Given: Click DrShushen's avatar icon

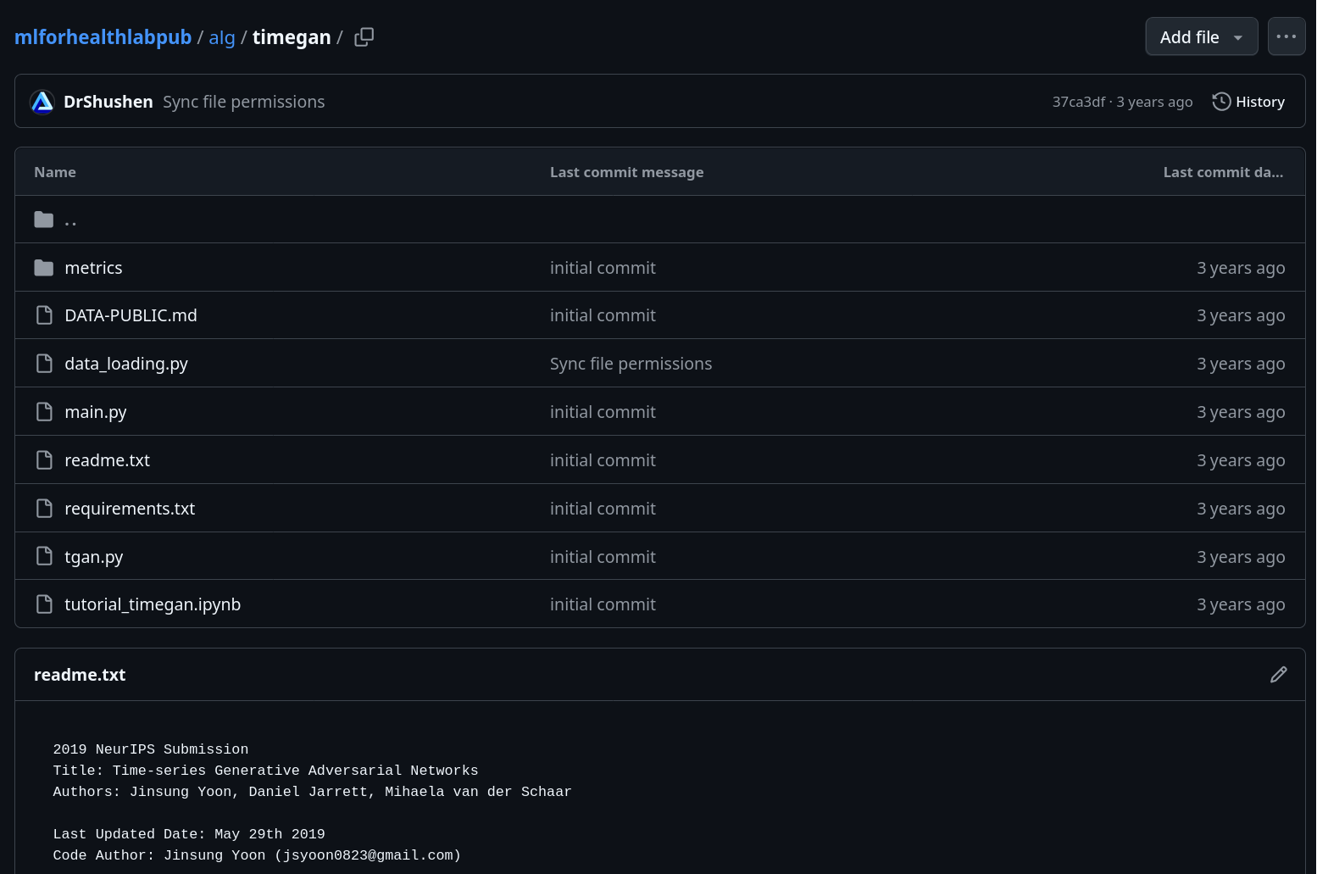Looking at the screenshot, I should (x=42, y=102).
